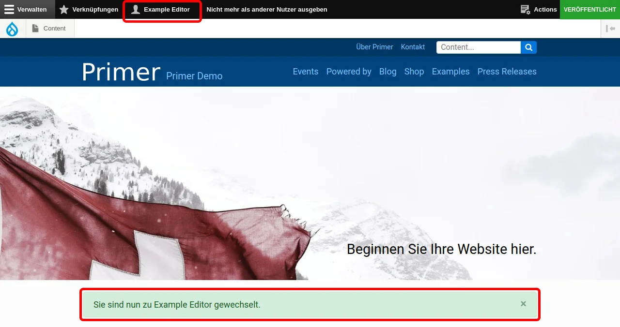Click the VERÖFFENTLICHT status button
The image size is (620, 327).
tap(590, 10)
